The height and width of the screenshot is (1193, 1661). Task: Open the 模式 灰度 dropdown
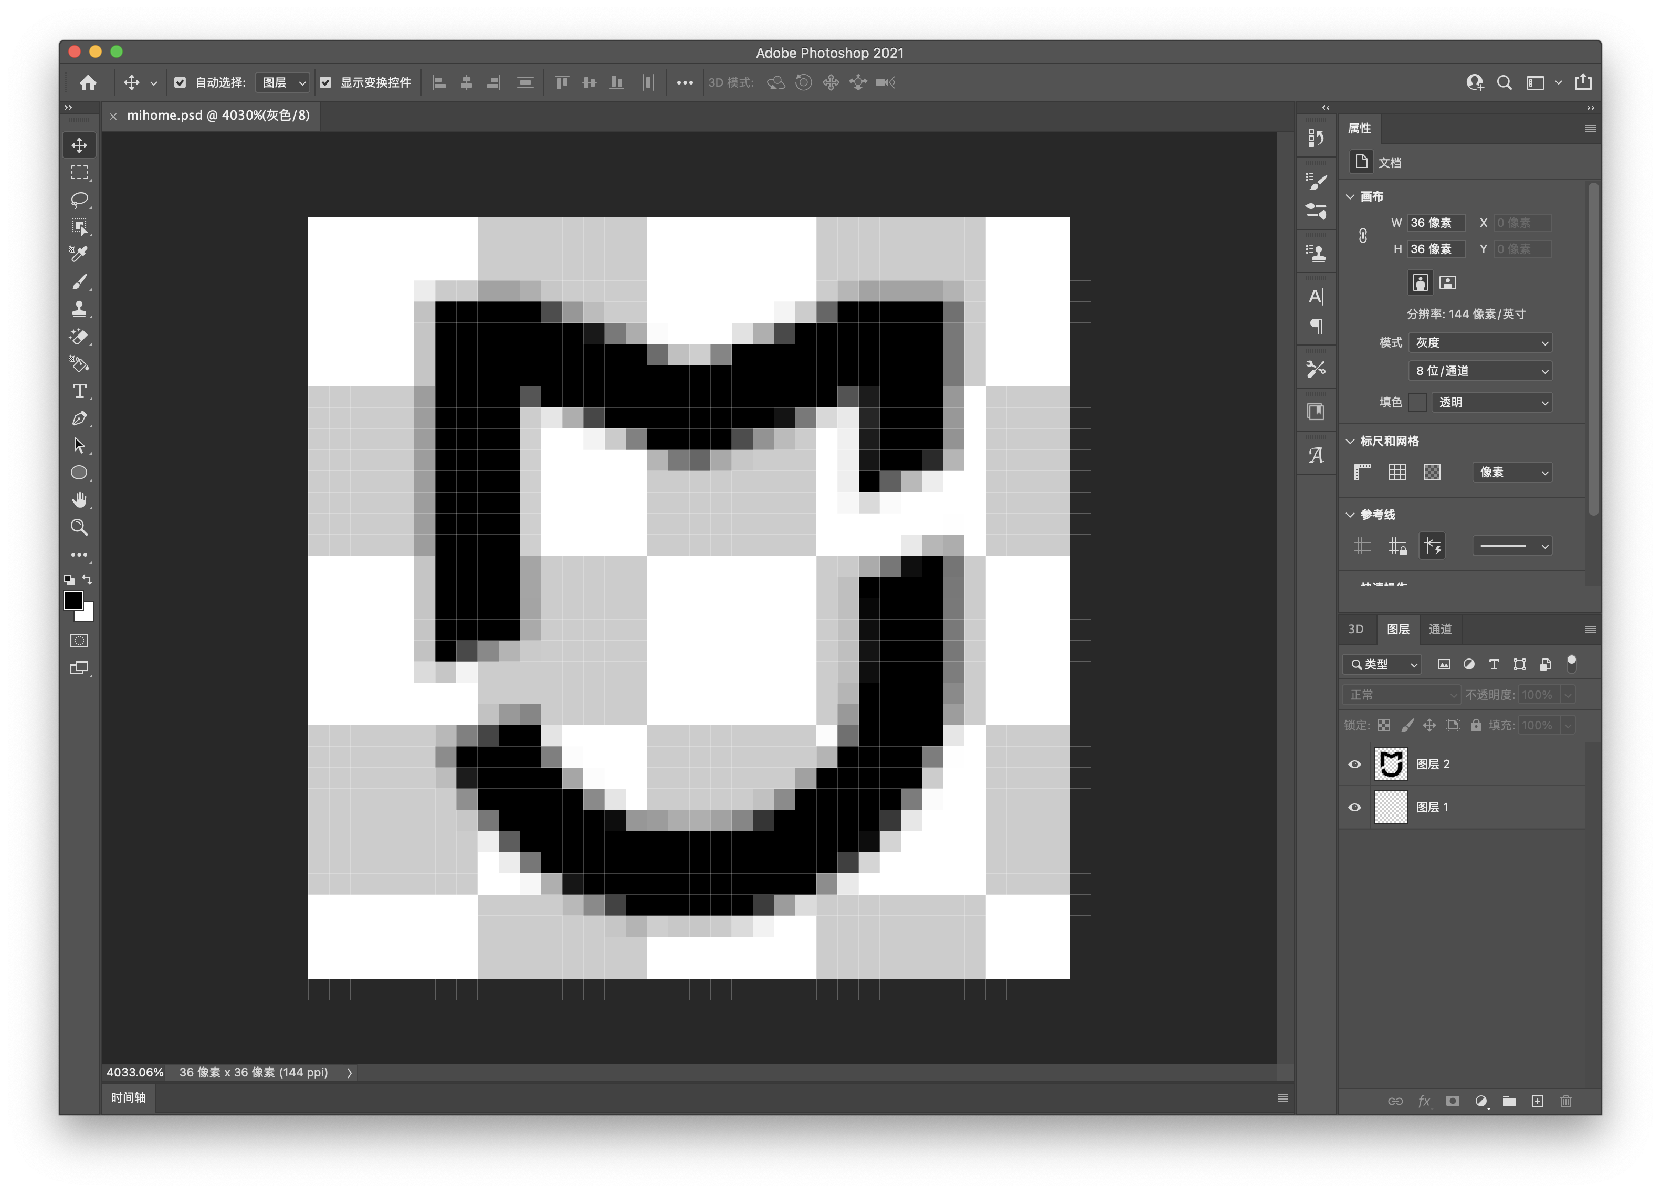1480,343
